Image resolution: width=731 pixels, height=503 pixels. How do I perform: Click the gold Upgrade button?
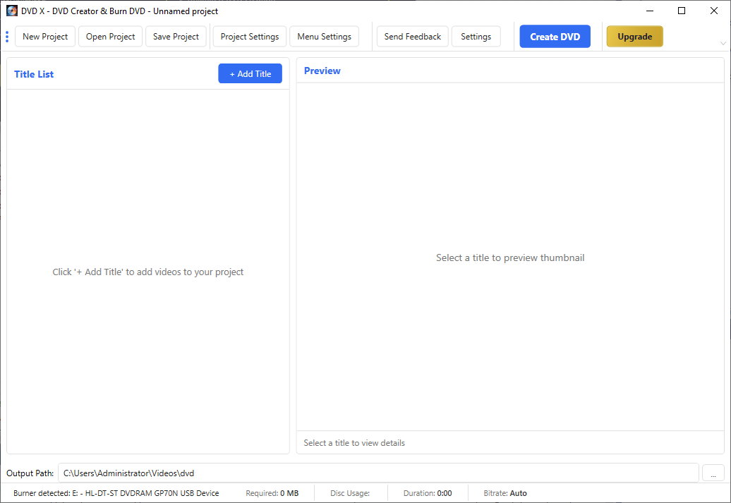pos(634,37)
